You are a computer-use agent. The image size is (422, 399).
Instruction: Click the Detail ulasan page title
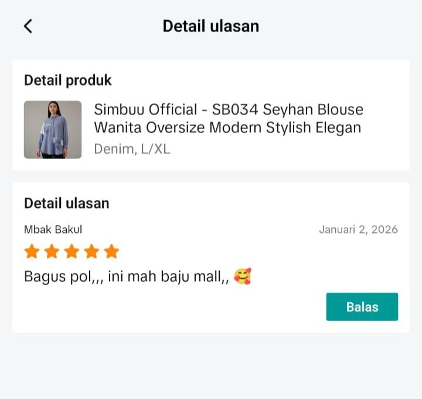pyautogui.click(x=211, y=26)
